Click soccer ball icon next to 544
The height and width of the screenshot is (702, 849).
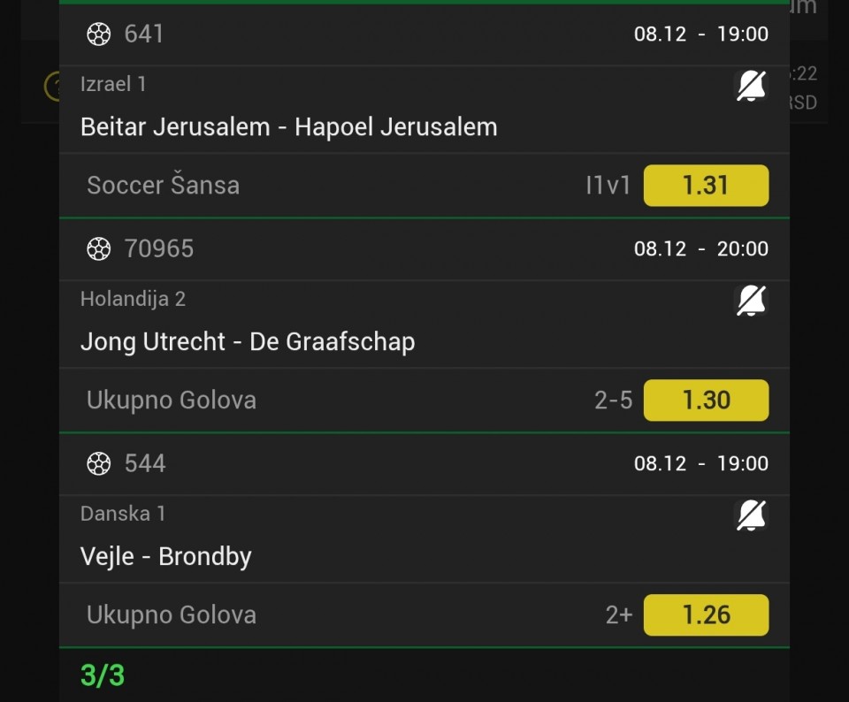point(98,464)
